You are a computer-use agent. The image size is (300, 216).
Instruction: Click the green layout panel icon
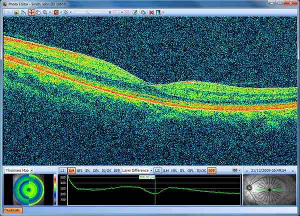[x=158, y=12]
